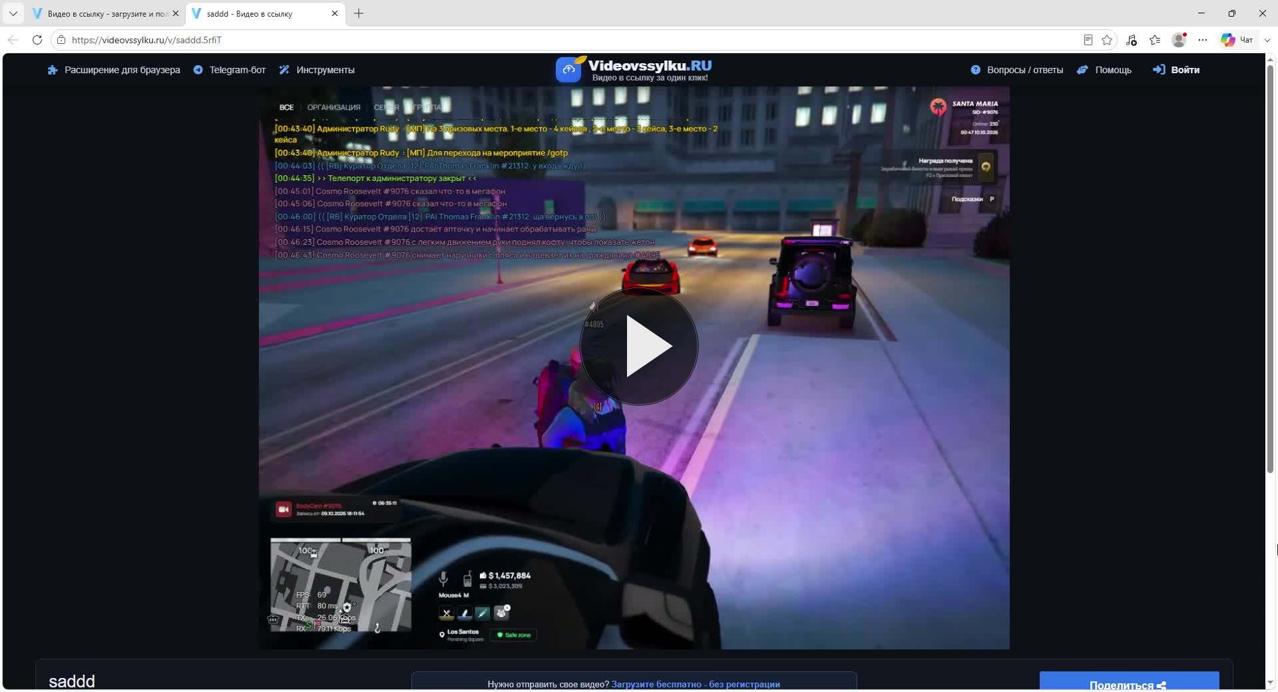Open browser Settings and more menu

(1203, 40)
